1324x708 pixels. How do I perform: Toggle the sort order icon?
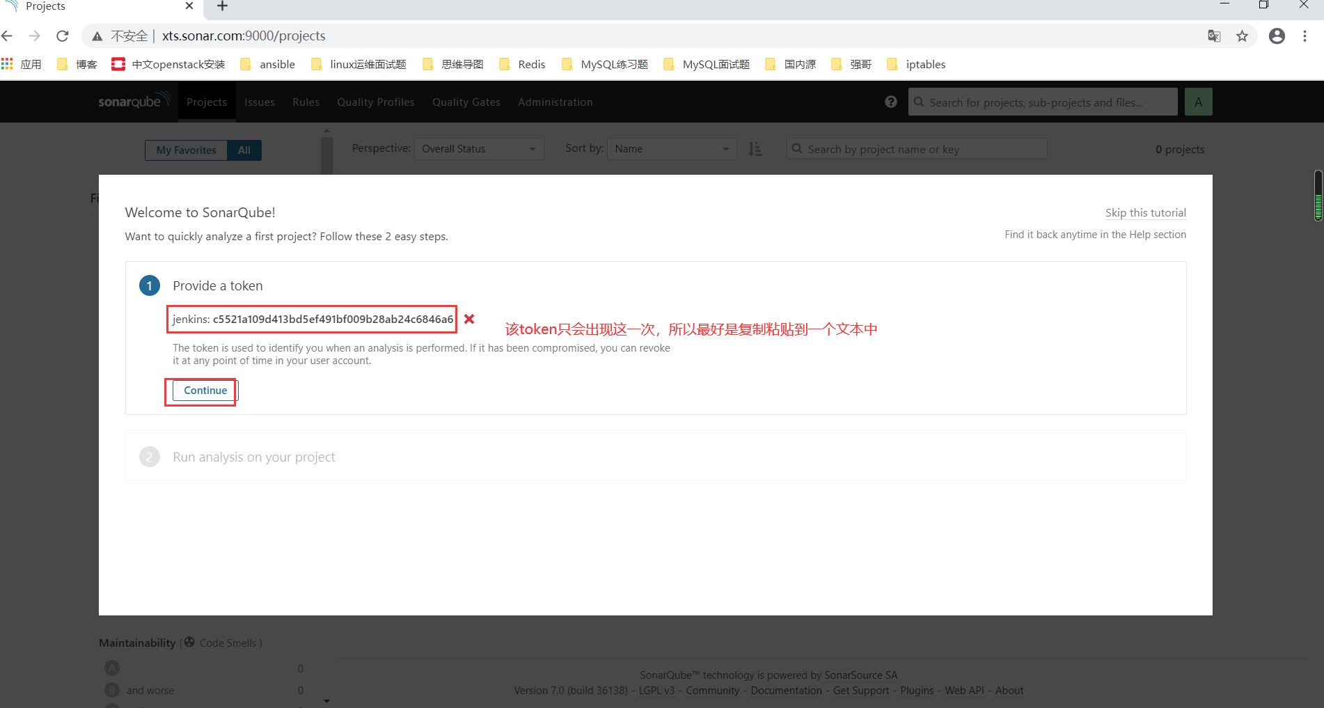[x=755, y=149]
